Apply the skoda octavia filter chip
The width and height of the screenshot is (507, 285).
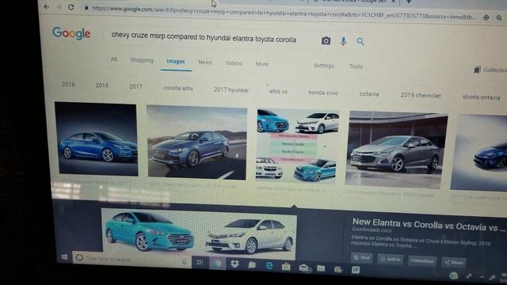(481, 97)
